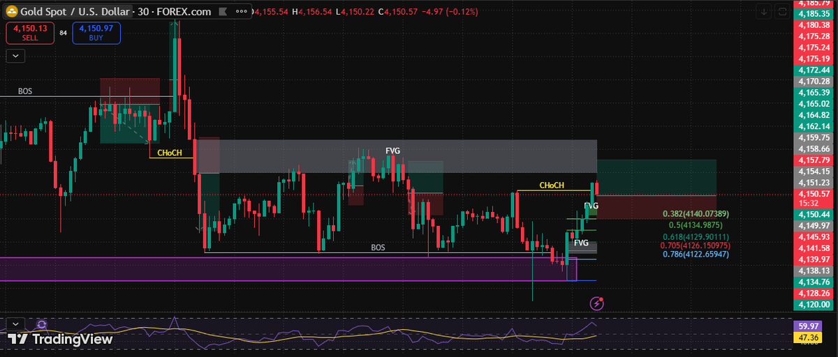Click the 4,162.14 price scale label
This screenshot has height=357, width=838.
[x=816, y=126]
